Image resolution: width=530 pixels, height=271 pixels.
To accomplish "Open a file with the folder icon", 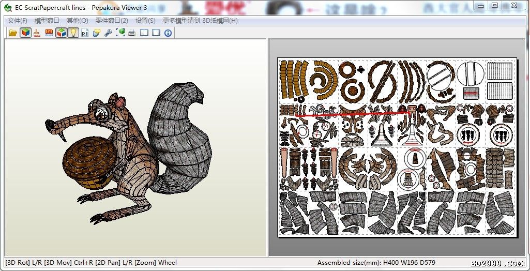I will pyautogui.click(x=13, y=33).
